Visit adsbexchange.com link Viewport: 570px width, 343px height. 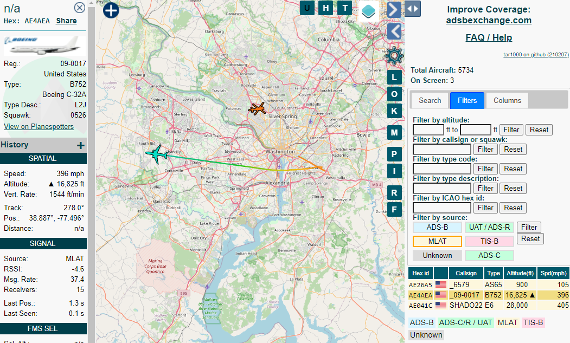click(489, 21)
